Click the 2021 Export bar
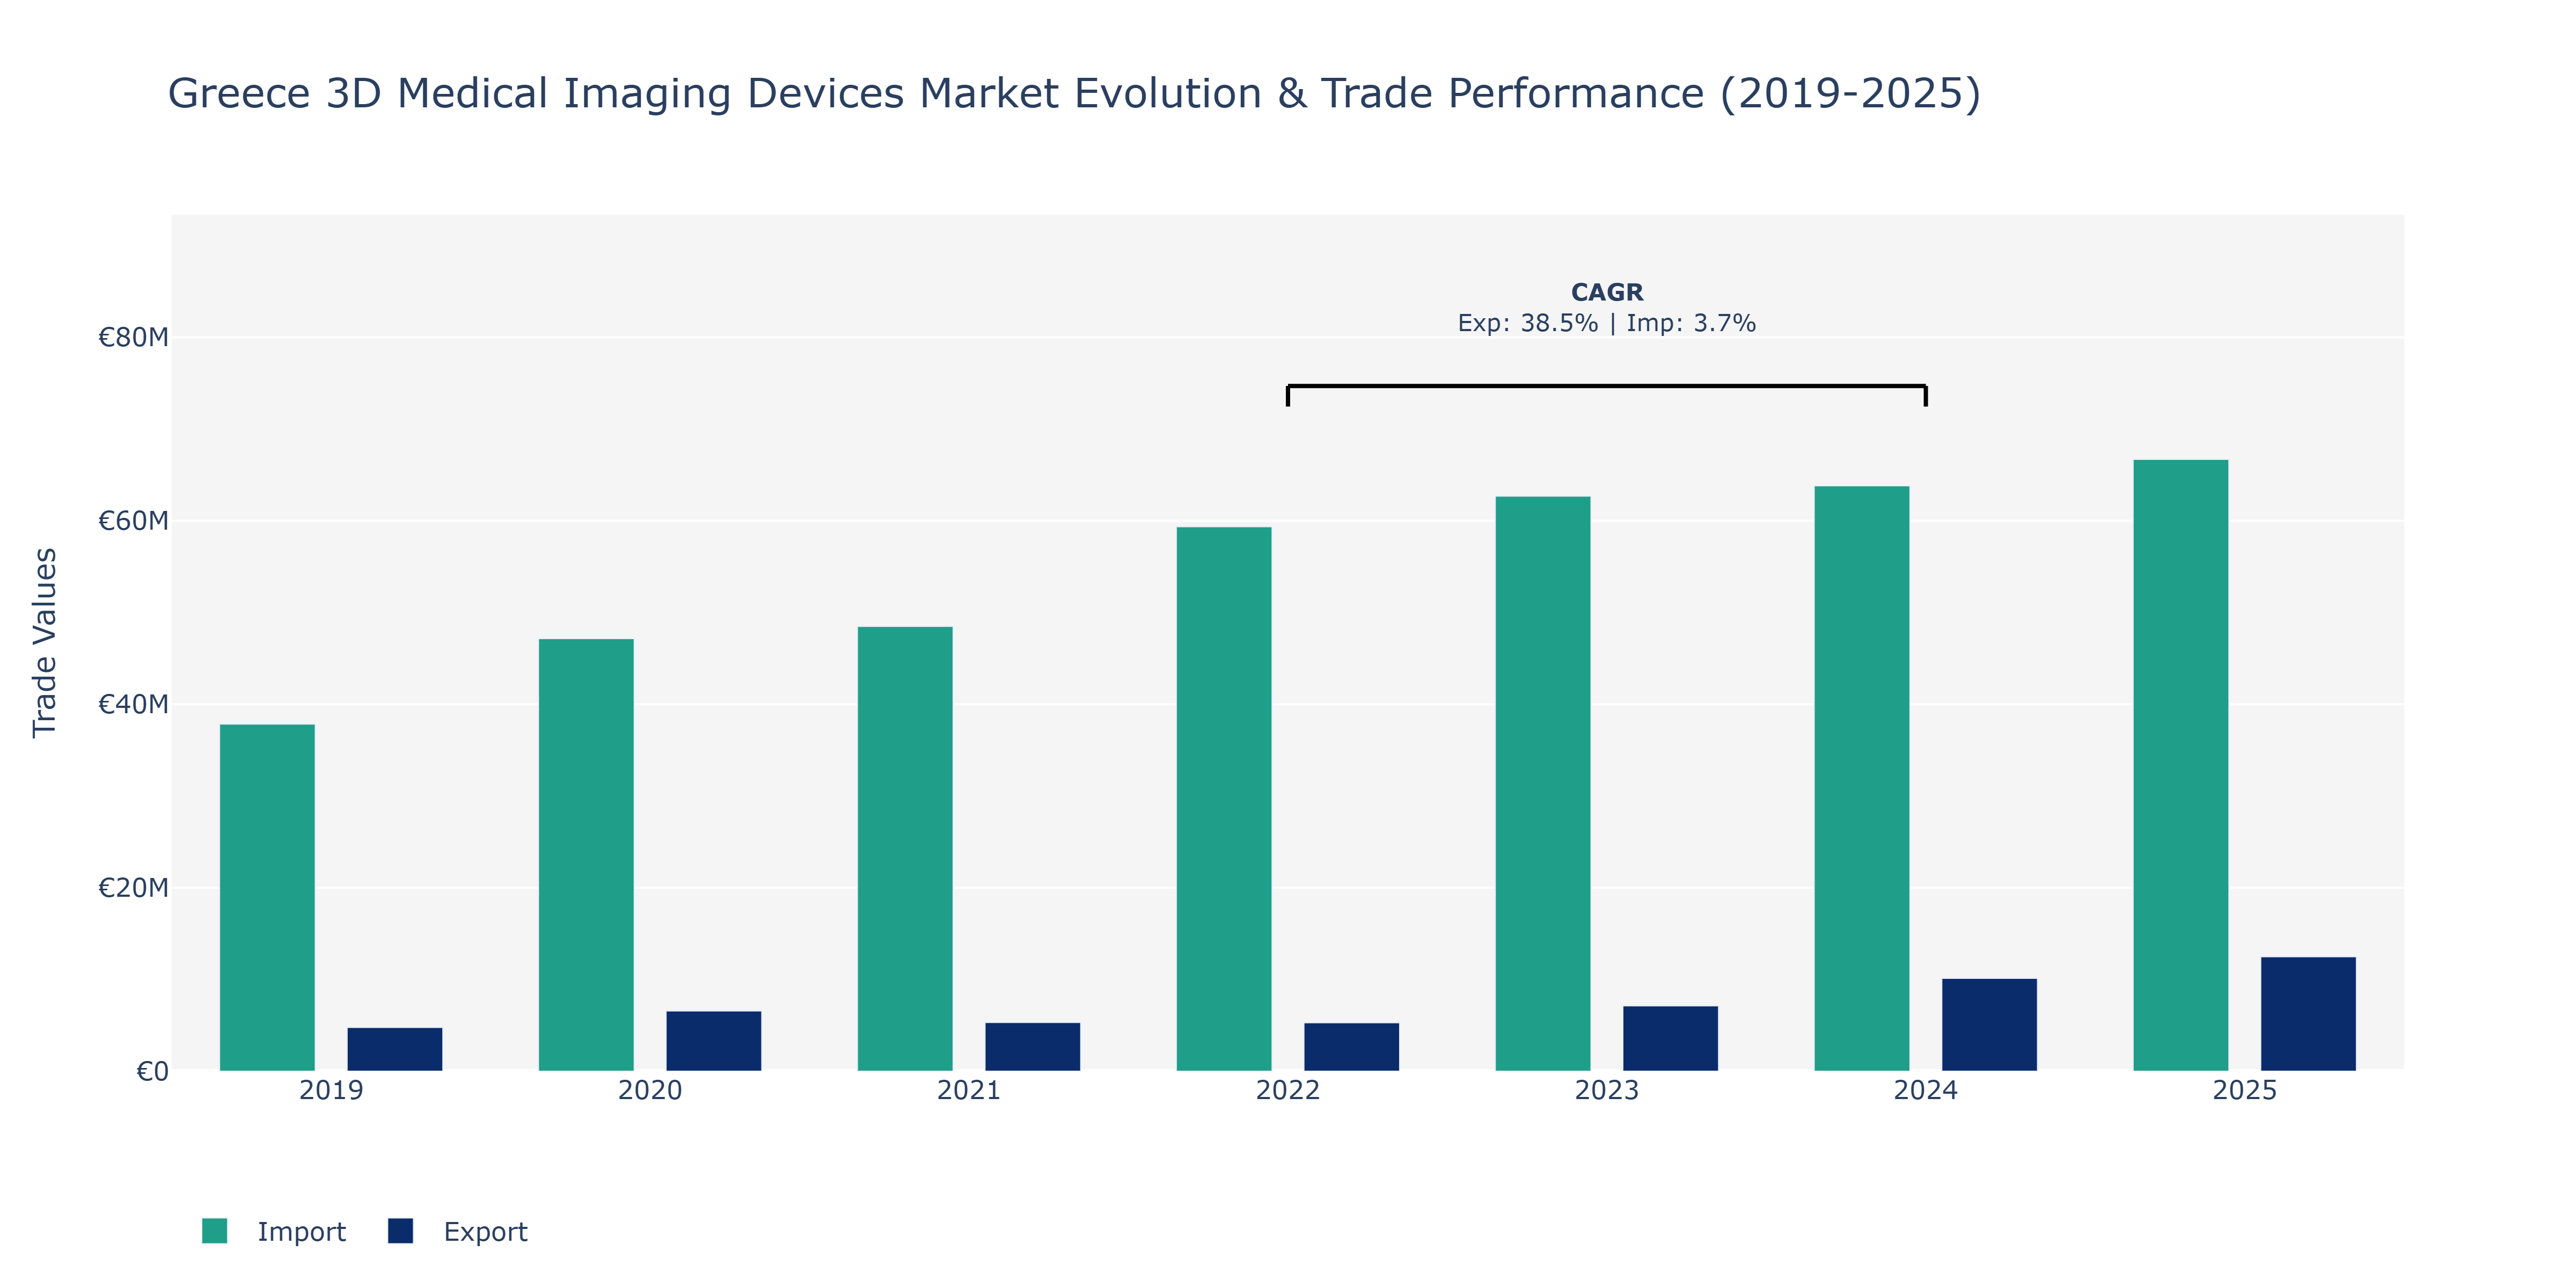The image size is (2576, 1288). pyautogui.click(x=1033, y=1047)
